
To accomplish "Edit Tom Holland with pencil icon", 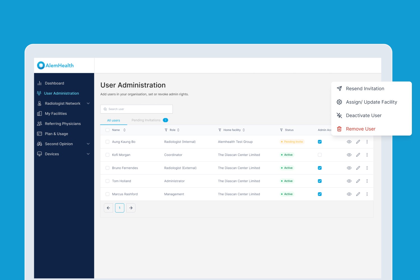I will [x=358, y=181].
